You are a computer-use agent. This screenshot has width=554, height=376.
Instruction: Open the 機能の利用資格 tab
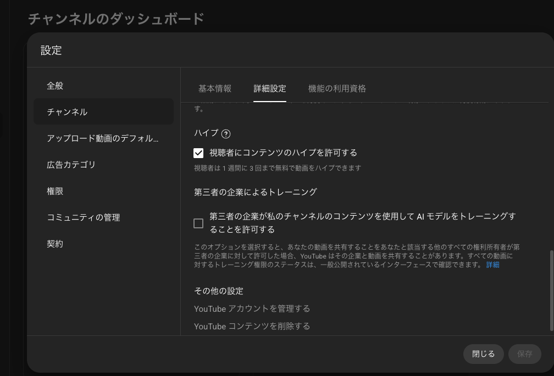(x=337, y=88)
